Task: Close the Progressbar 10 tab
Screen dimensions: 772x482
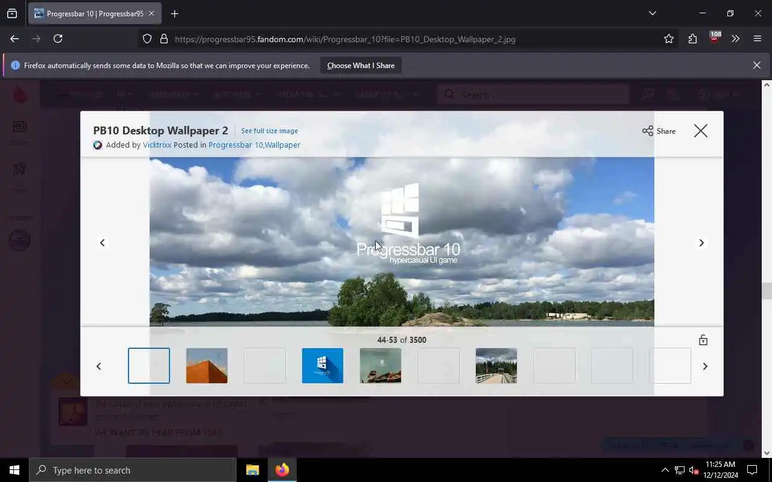Action: coord(151,13)
